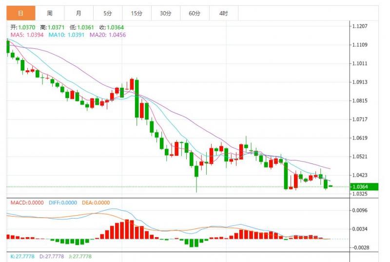The width and height of the screenshot is (390, 262).
Task: Click the 1.0913 price axis label
Action: pyautogui.click(x=360, y=82)
